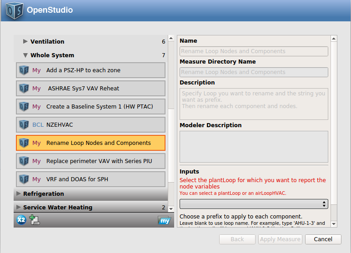Select Replace perimeter VAV with Series PIU measure
This screenshot has width=351, height=253.
pos(90,161)
